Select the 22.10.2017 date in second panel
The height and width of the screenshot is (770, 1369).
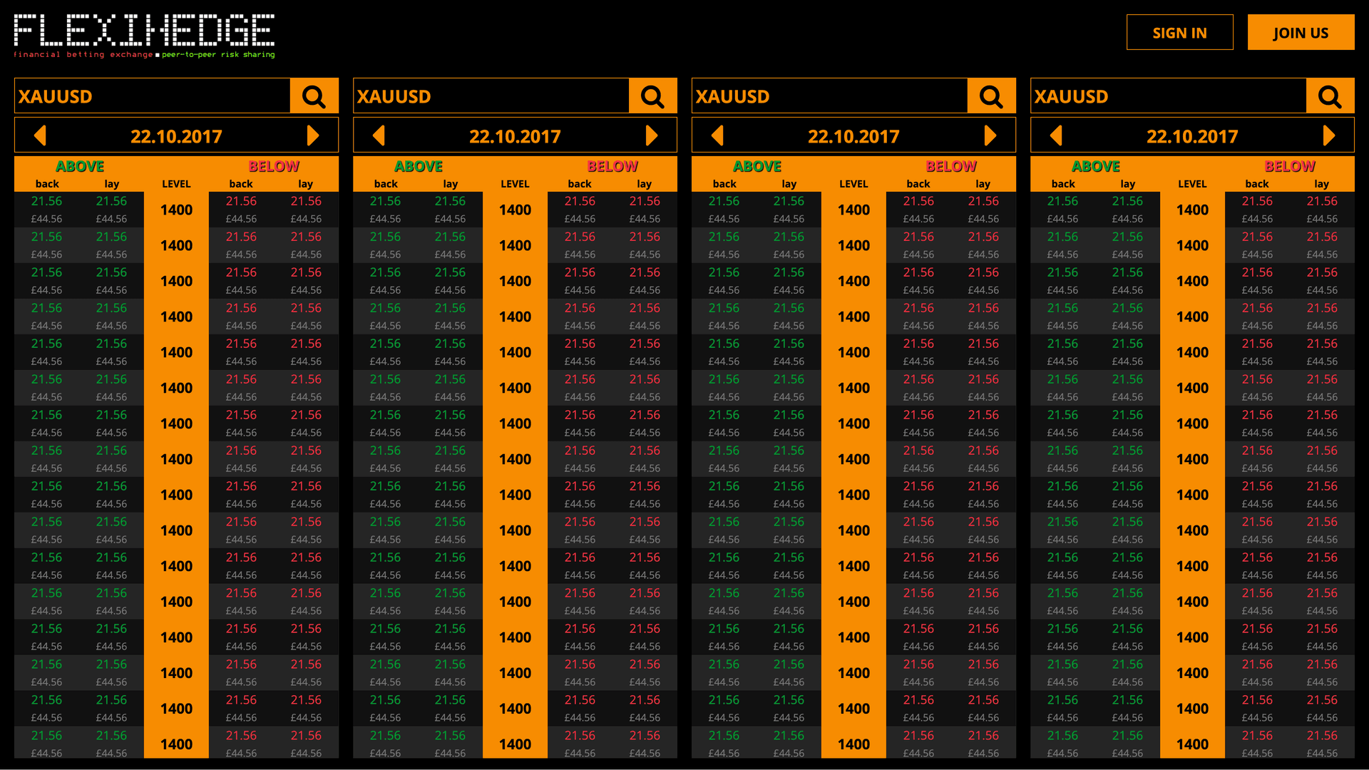click(x=515, y=136)
